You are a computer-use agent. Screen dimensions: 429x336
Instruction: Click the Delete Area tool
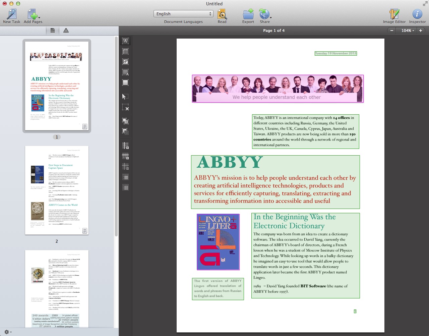125,107
